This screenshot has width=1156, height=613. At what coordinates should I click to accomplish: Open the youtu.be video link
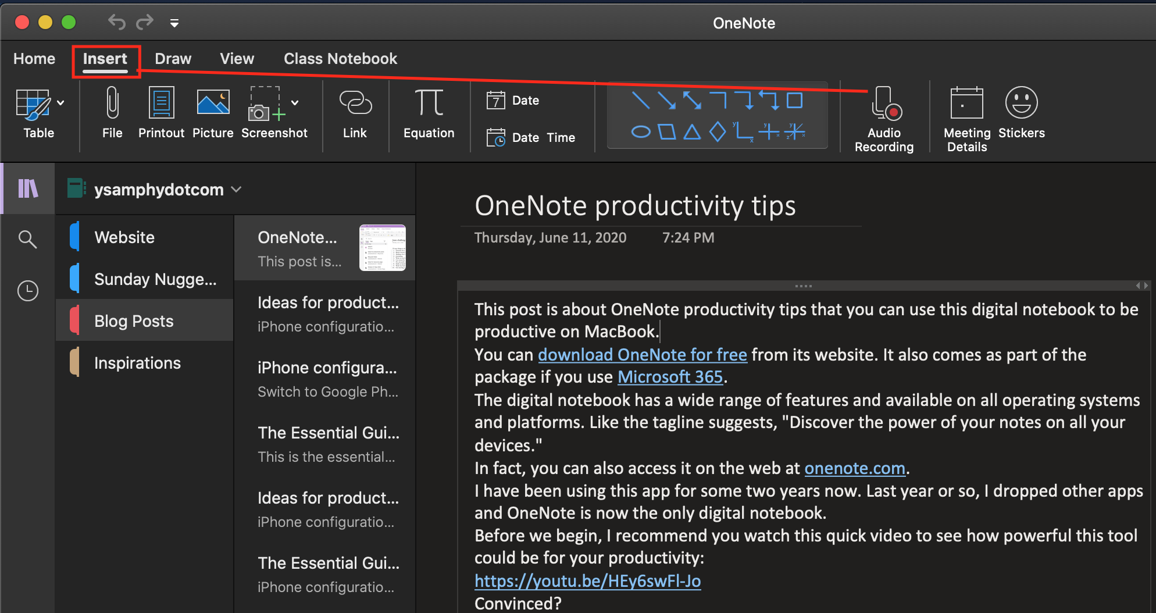pos(587,581)
